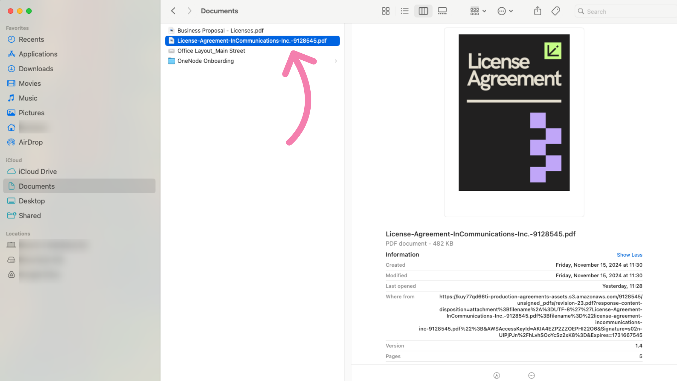Click the group view icon

474,11
